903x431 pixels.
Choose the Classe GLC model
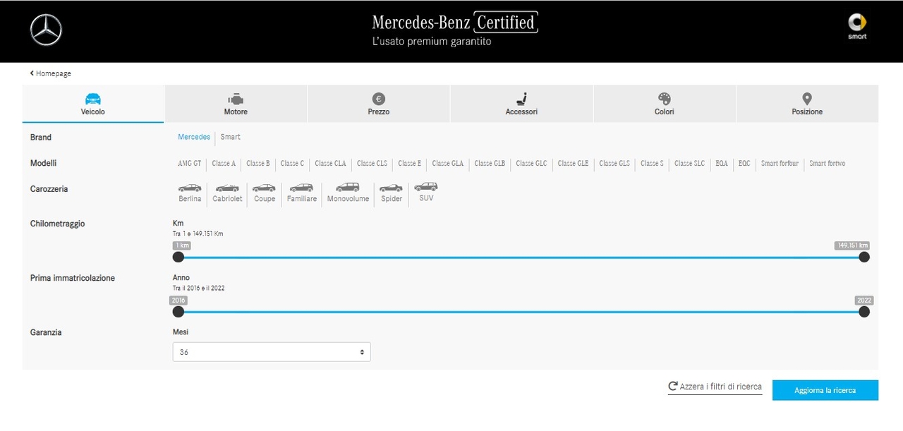click(x=531, y=164)
